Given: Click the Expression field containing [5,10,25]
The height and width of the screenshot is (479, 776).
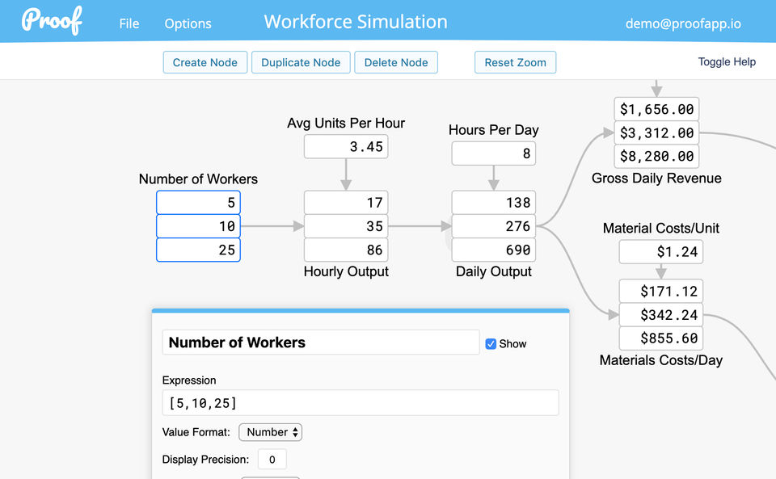Looking at the screenshot, I should [x=361, y=403].
